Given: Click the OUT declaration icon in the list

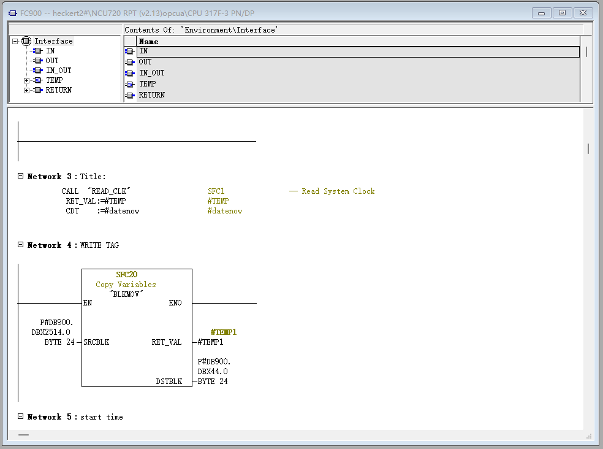Looking at the screenshot, I should click(x=129, y=62).
